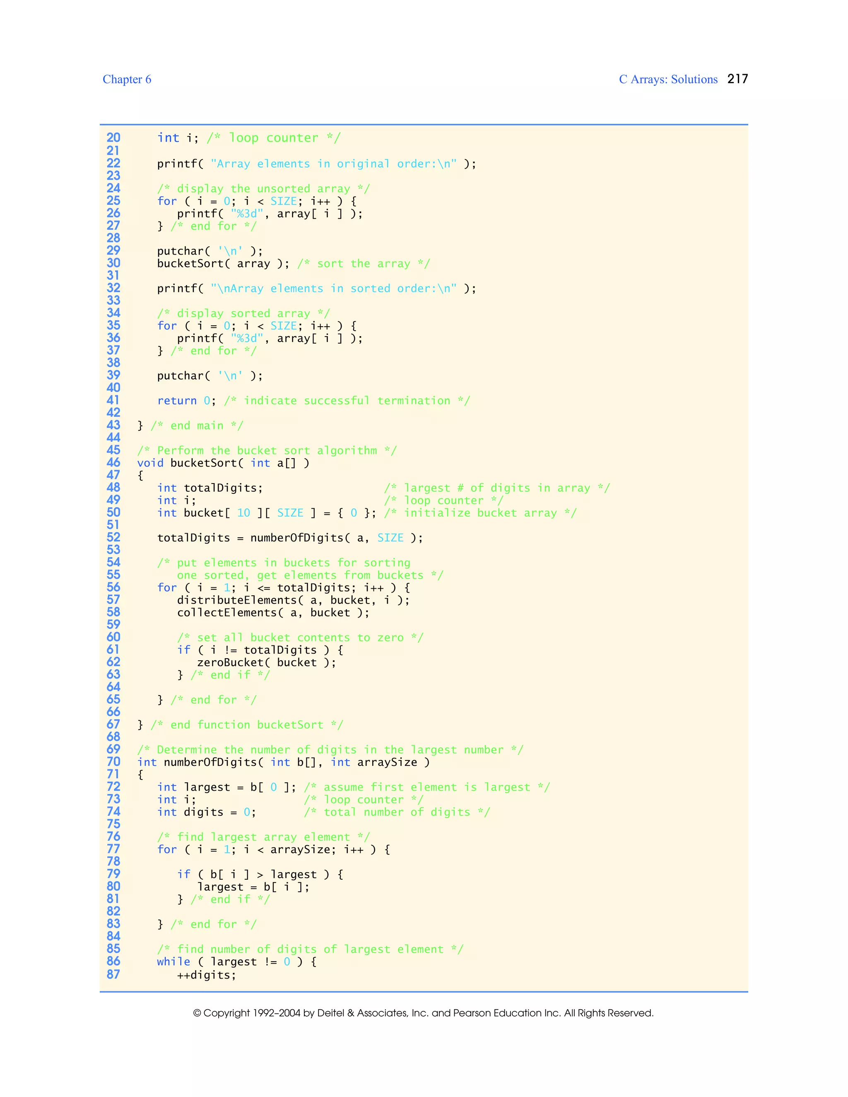Click "putchar( '\n' );" on line 39

click(210, 376)
